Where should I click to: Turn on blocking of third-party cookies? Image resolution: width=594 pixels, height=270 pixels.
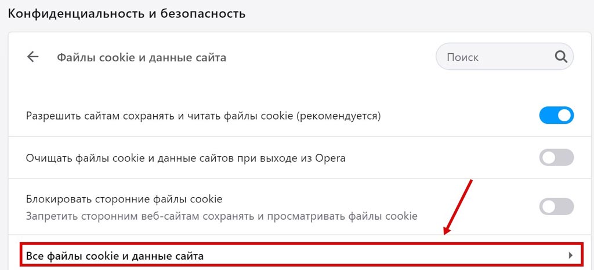[x=556, y=206]
